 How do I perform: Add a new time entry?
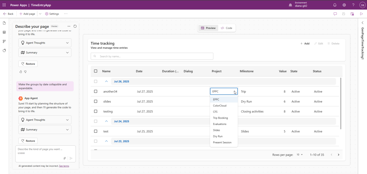point(305,43)
